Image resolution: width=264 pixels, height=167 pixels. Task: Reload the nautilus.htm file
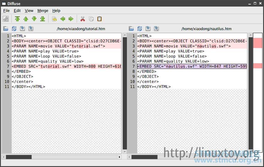tap(140, 29)
